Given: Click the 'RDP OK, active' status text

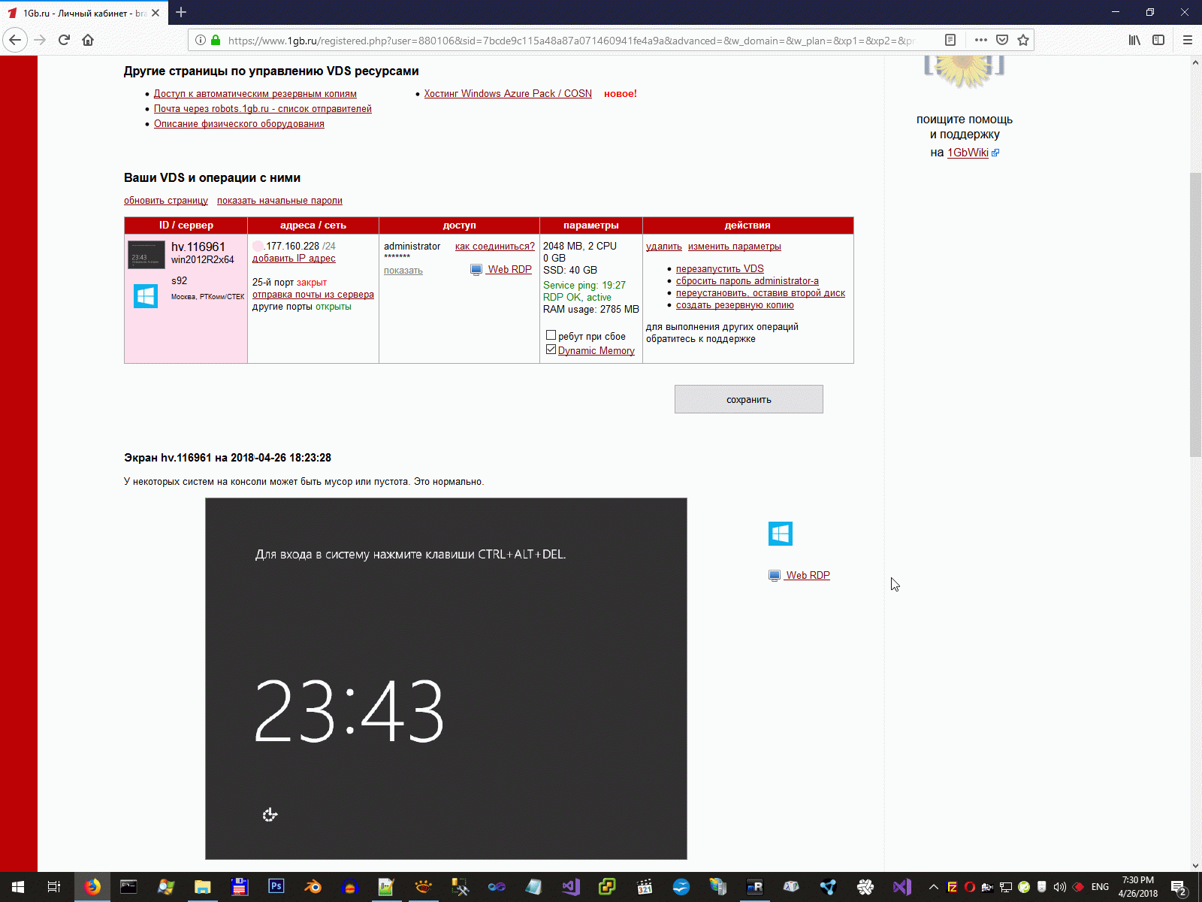Looking at the screenshot, I should (x=577, y=298).
